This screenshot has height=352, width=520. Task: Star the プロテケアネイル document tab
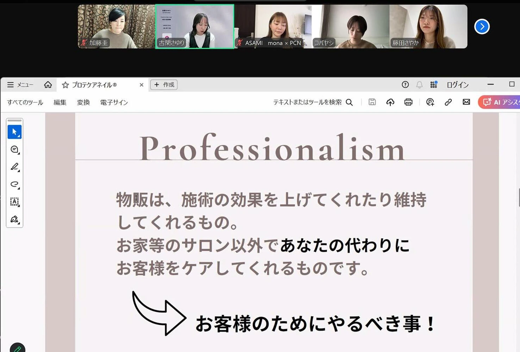click(x=65, y=85)
